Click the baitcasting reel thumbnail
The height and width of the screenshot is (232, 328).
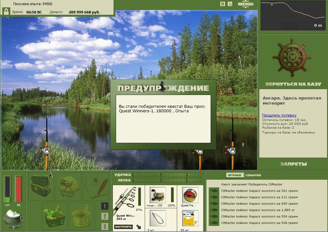[x=158, y=195]
